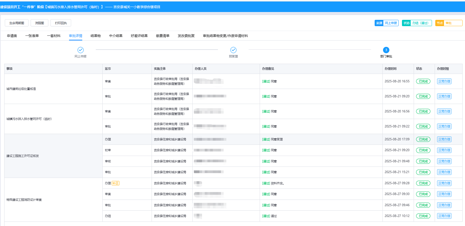Click the 办理意见 column header

click(x=268, y=69)
